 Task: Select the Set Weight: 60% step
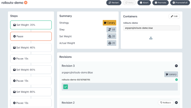pyautogui.click(x=31, y=70)
